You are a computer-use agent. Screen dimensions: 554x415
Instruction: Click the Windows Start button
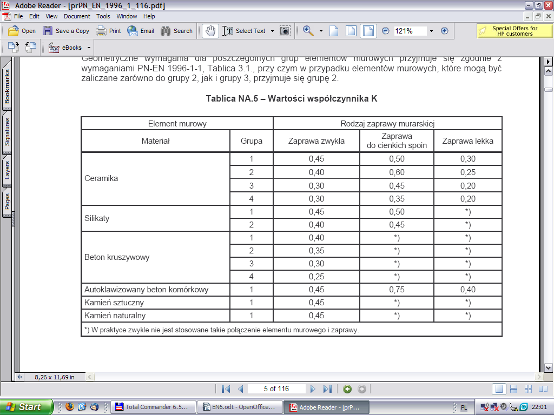(27, 407)
